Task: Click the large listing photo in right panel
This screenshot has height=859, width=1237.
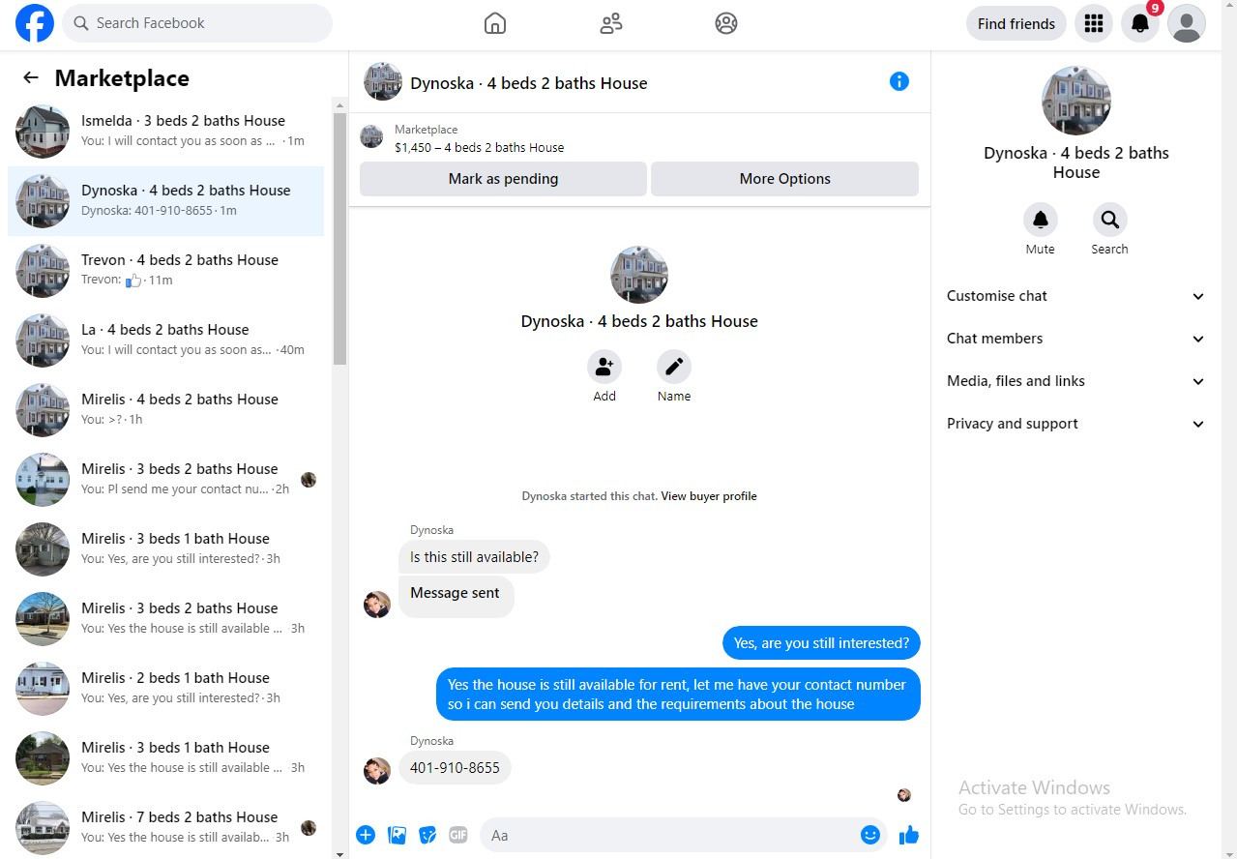Action: pyautogui.click(x=1076, y=101)
